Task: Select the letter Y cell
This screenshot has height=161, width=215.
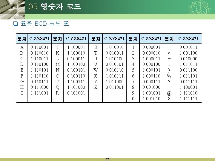Action: click(96, 82)
